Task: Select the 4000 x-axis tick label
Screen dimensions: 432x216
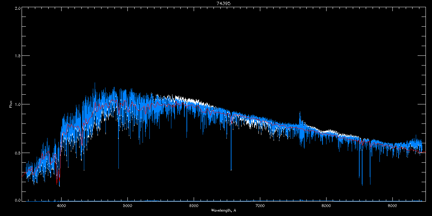Action: 61,206
